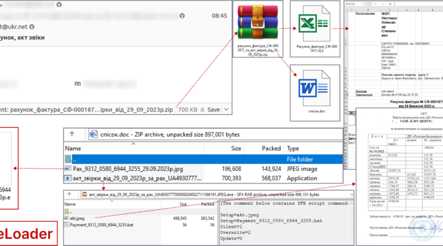Go up one level in список.doc archive window
The width and height of the screenshot is (443, 246).
(x=72, y=134)
